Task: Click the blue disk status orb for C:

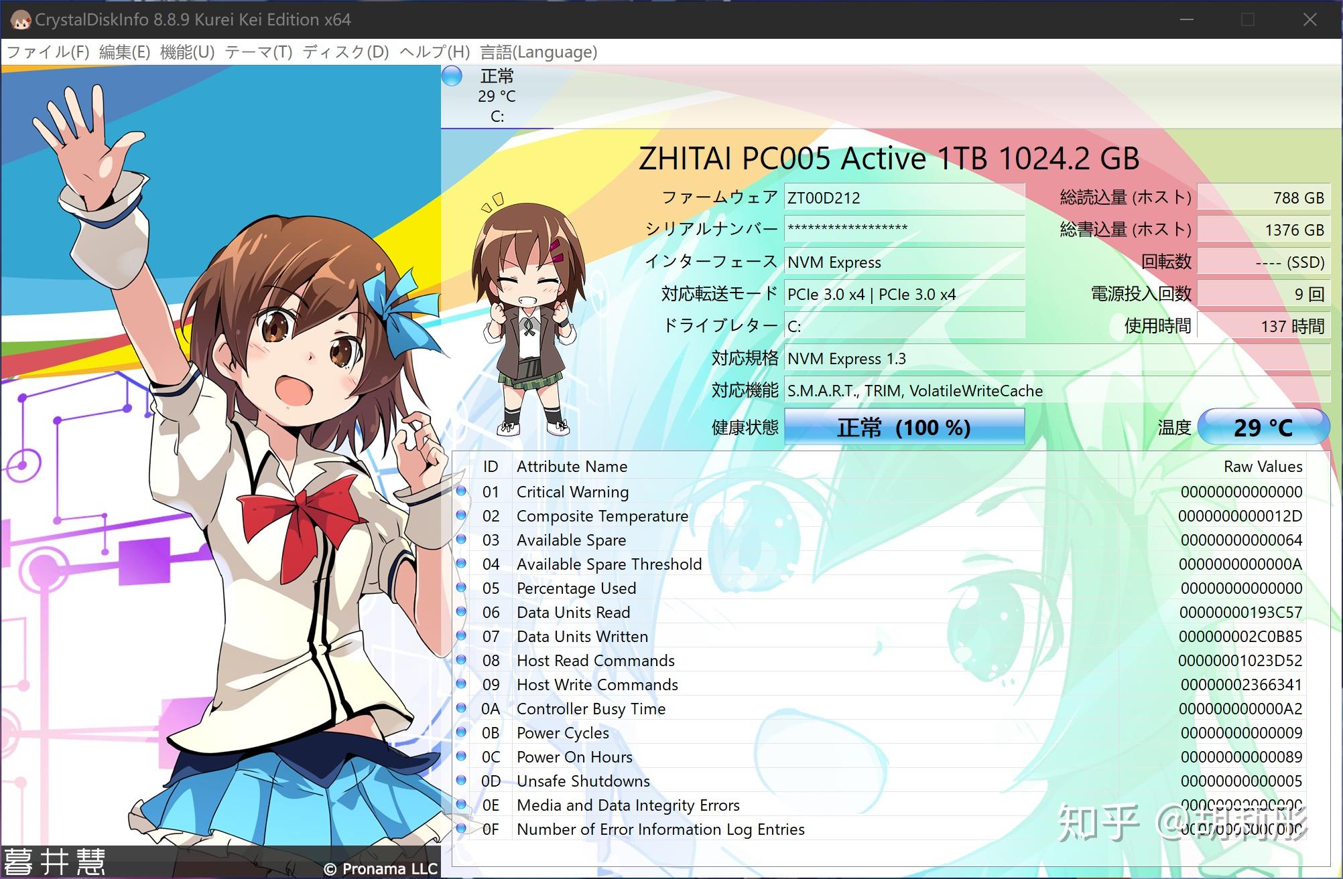Action: [x=452, y=76]
